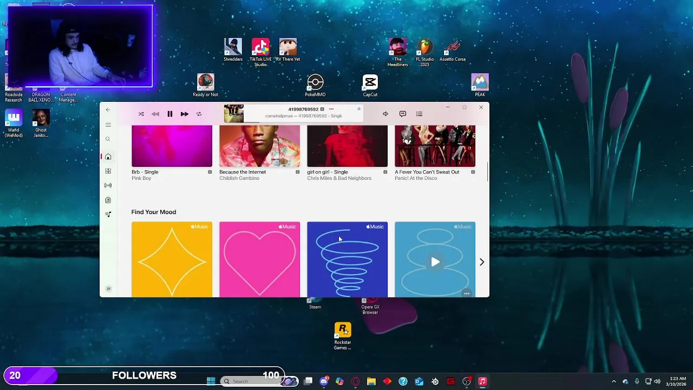This screenshot has width=693, height=390.
Task: Click the Because the Internet title
Action: (x=243, y=172)
